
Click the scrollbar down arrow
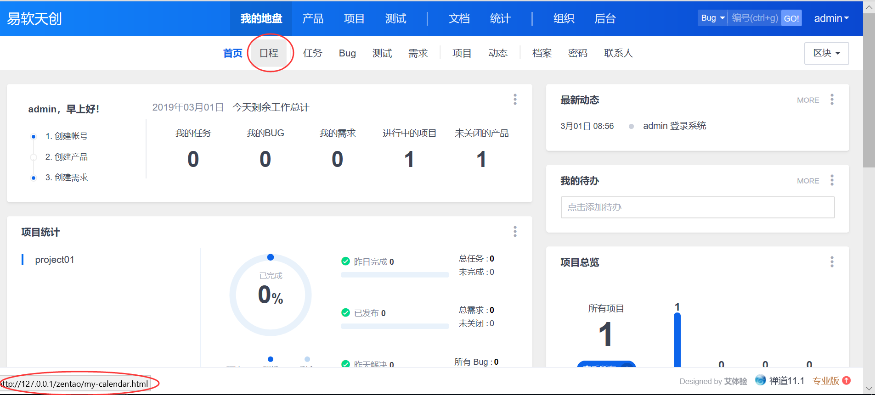tap(869, 389)
